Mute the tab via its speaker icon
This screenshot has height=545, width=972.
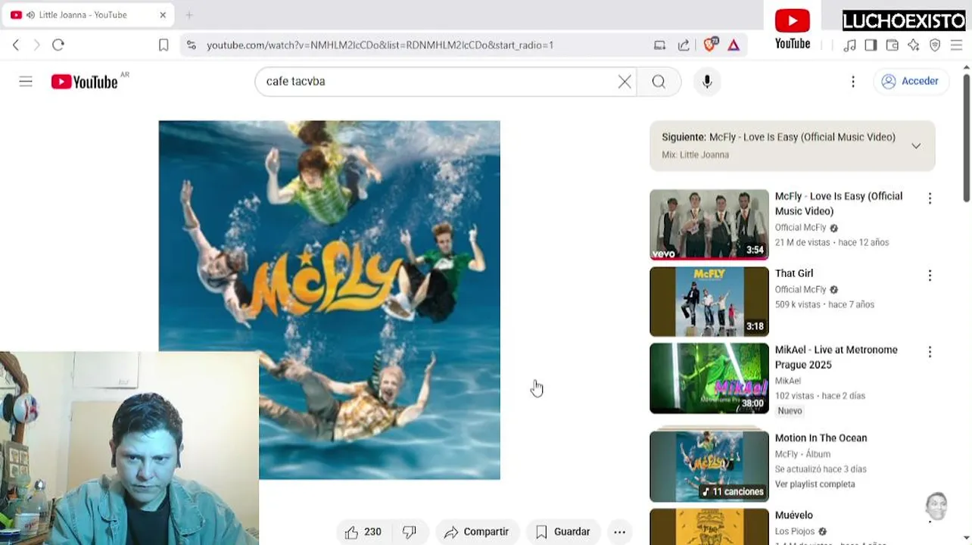click(x=30, y=15)
